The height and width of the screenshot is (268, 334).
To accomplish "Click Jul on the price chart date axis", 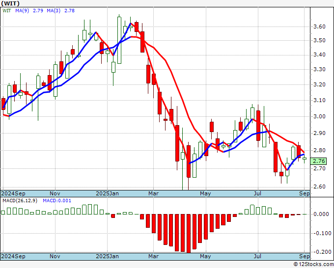I will [258, 194].
